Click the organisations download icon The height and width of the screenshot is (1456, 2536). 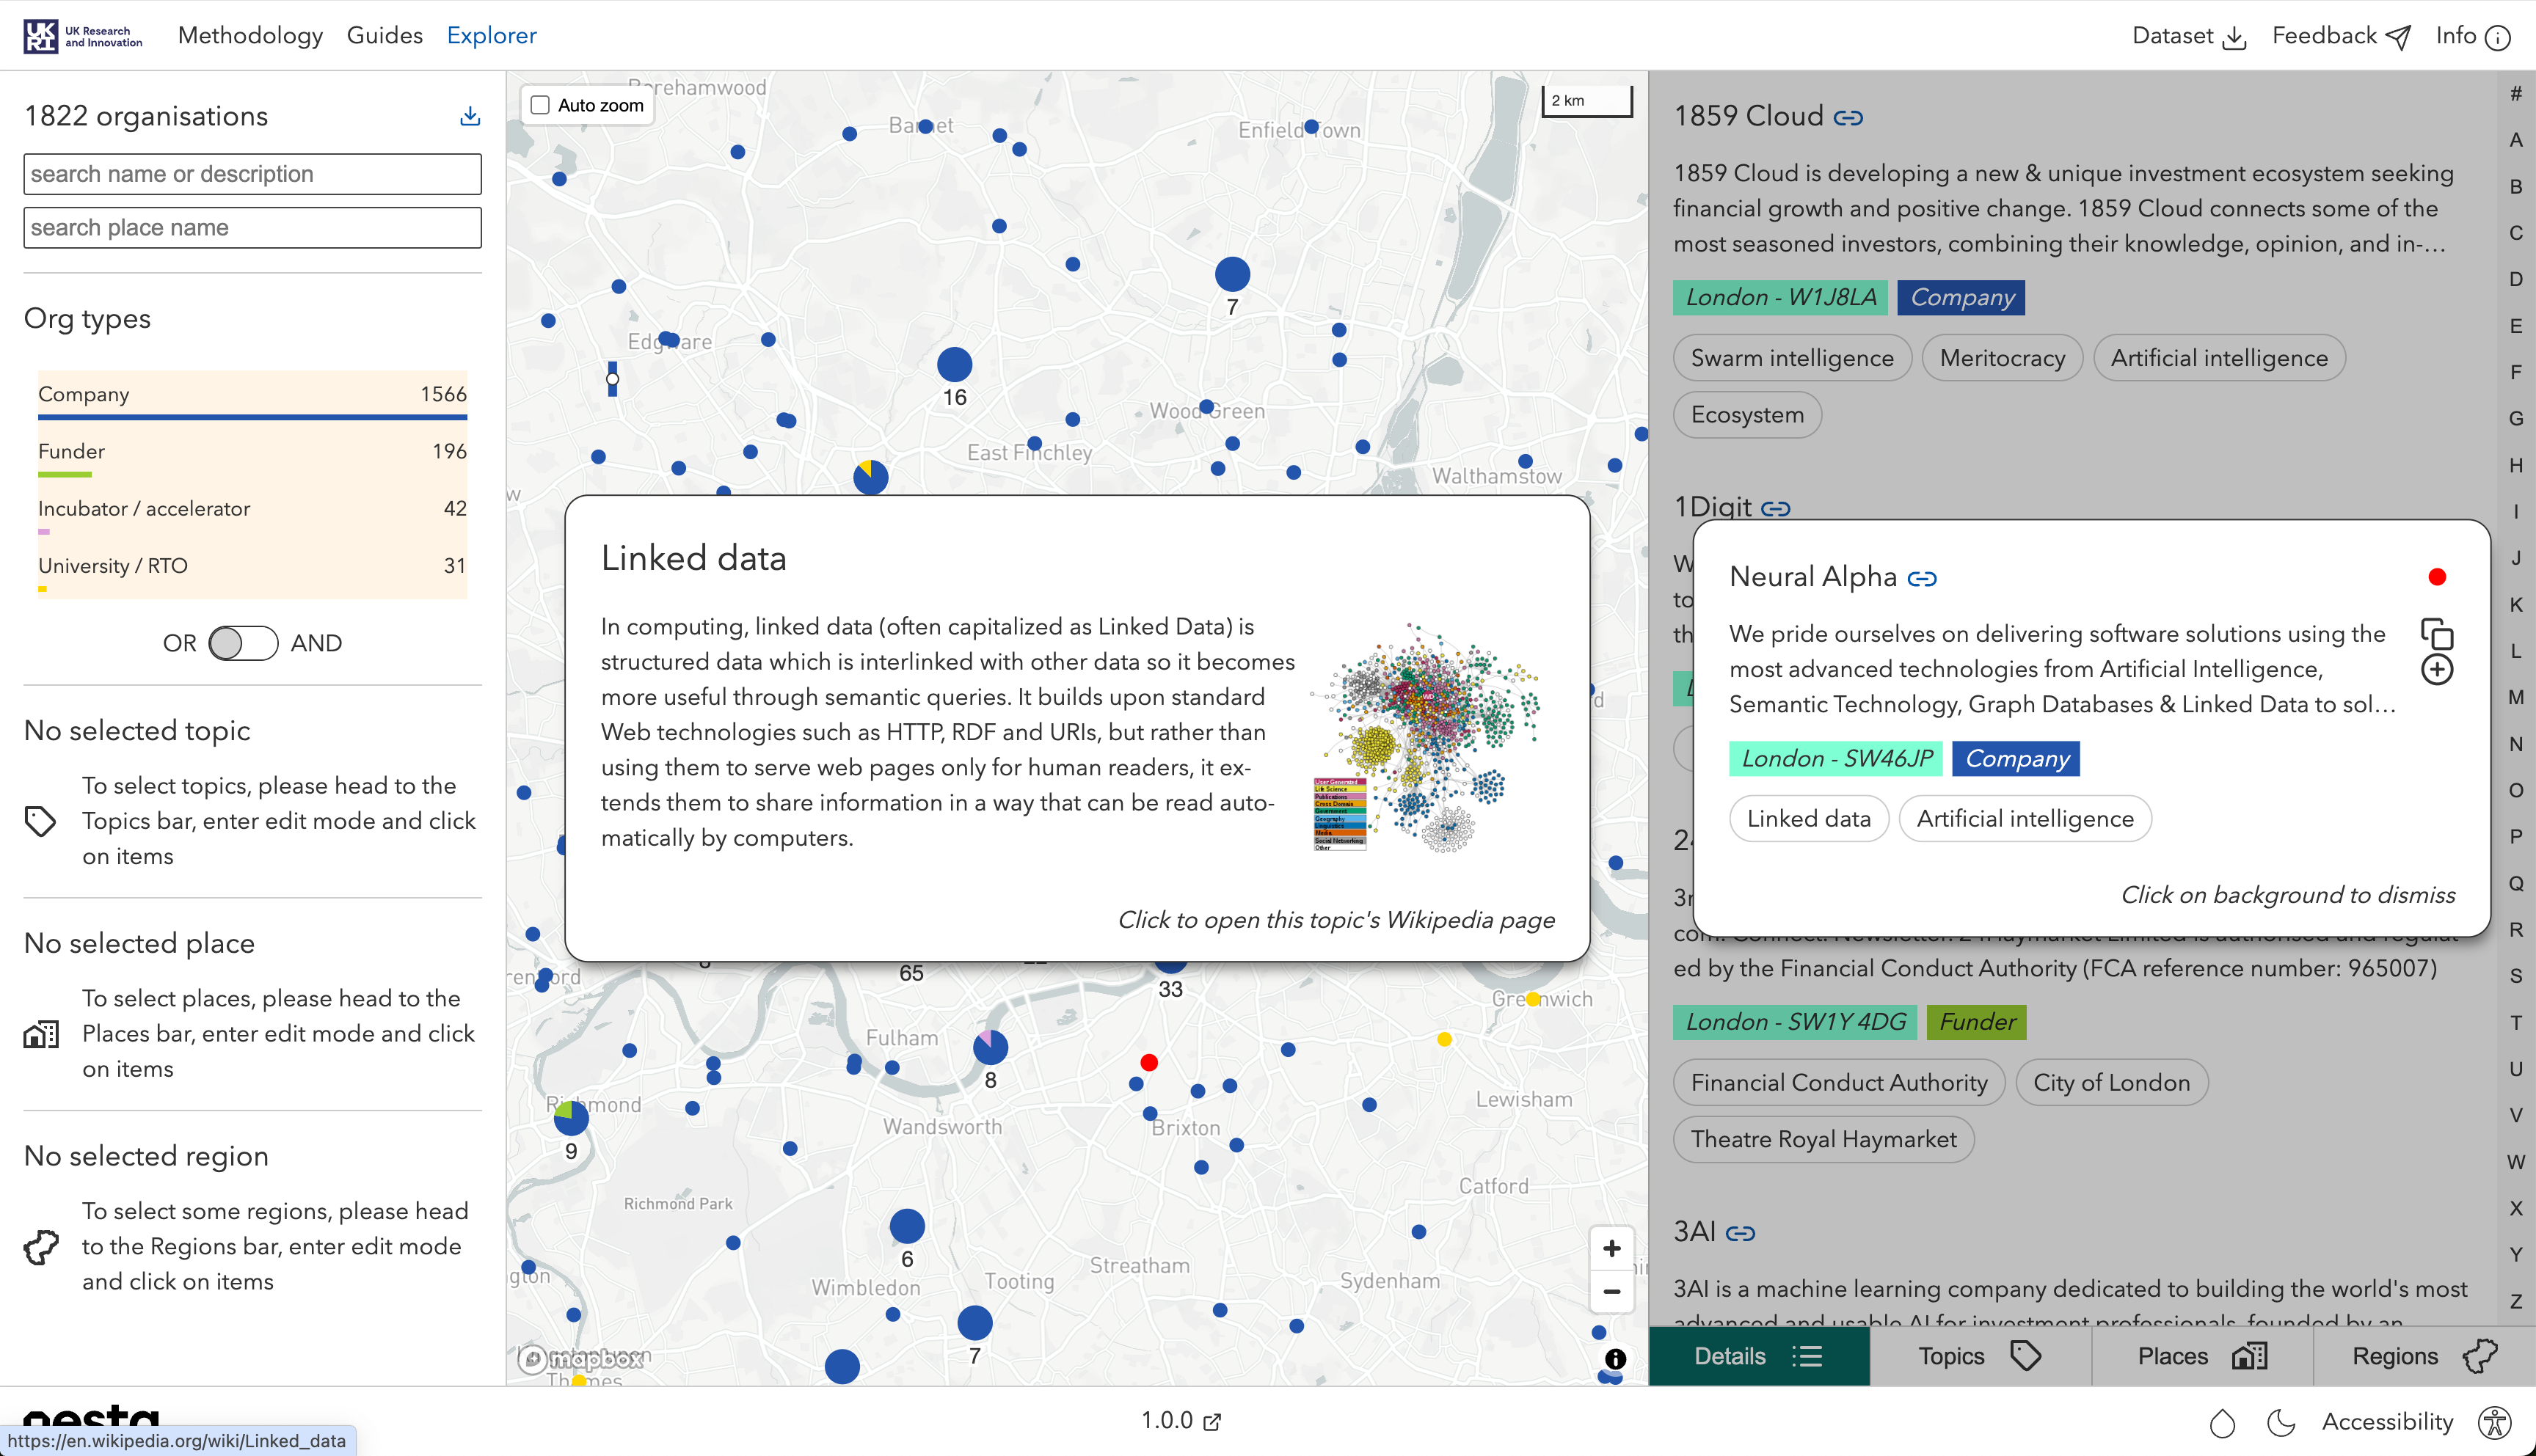469,116
